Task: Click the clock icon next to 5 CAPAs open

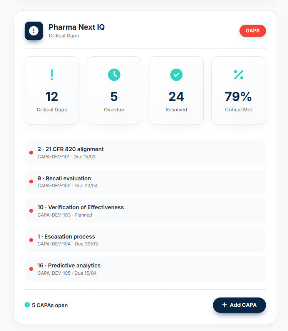Action: click(x=27, y=305)
